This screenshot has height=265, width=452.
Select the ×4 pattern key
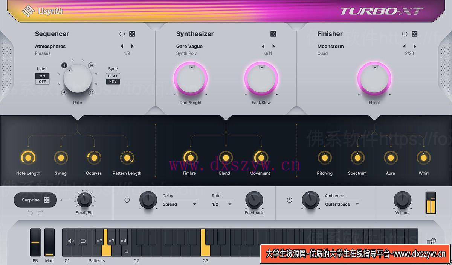[124, 241]
